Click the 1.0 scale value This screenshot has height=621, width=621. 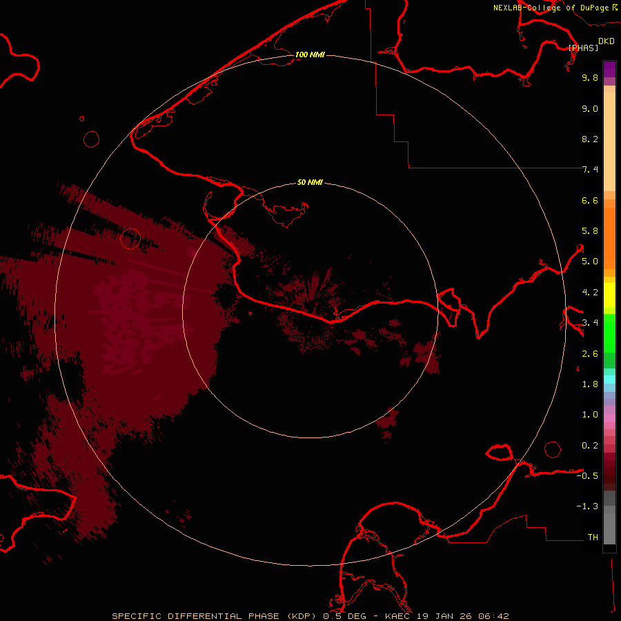(x=590, y=415)
